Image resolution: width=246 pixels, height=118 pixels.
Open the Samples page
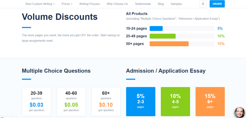click(176, 4)
